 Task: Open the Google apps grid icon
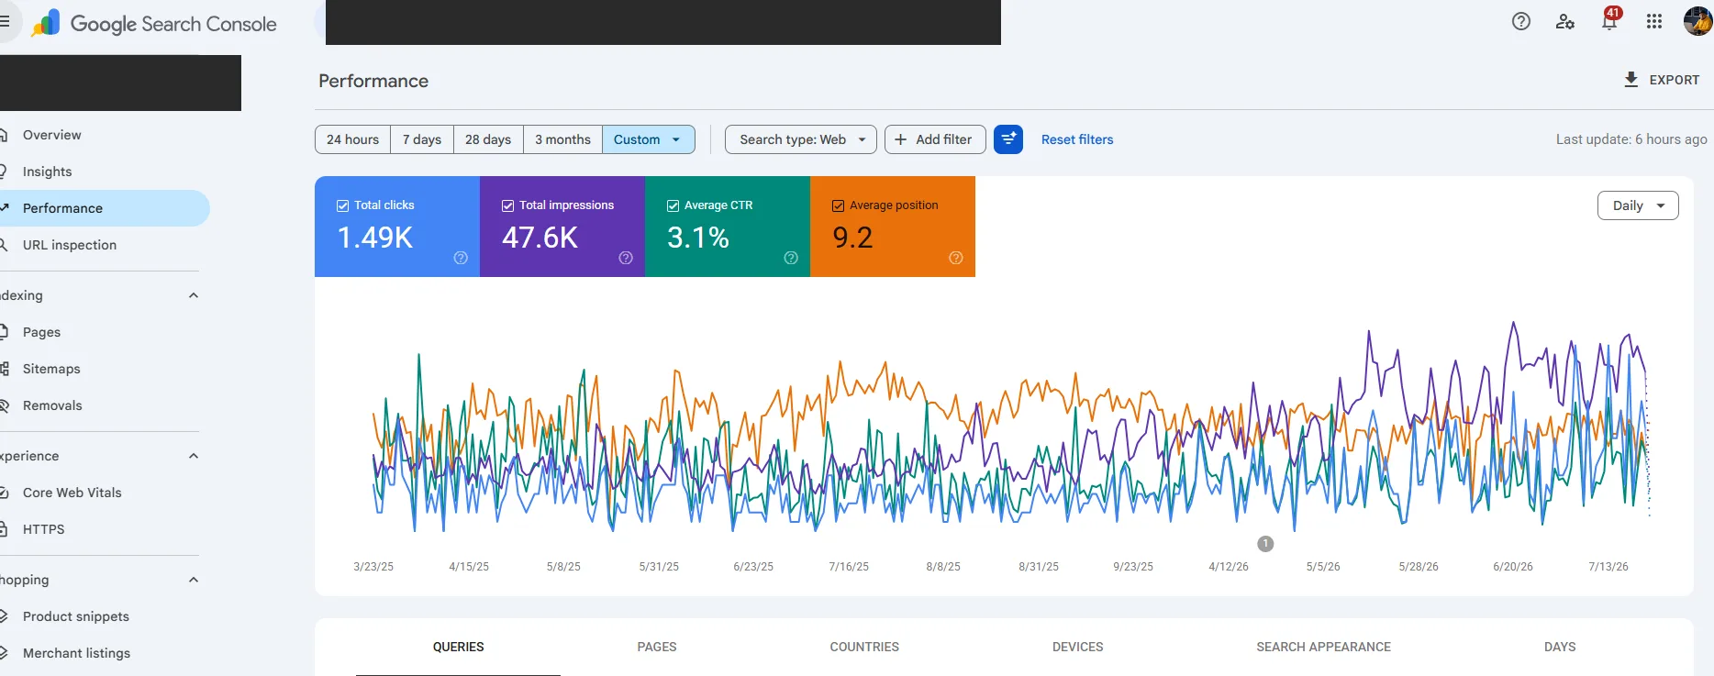click(x=1654, y=21)
